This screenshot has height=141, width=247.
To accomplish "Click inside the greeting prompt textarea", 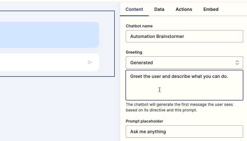I will tap(184, 85).
